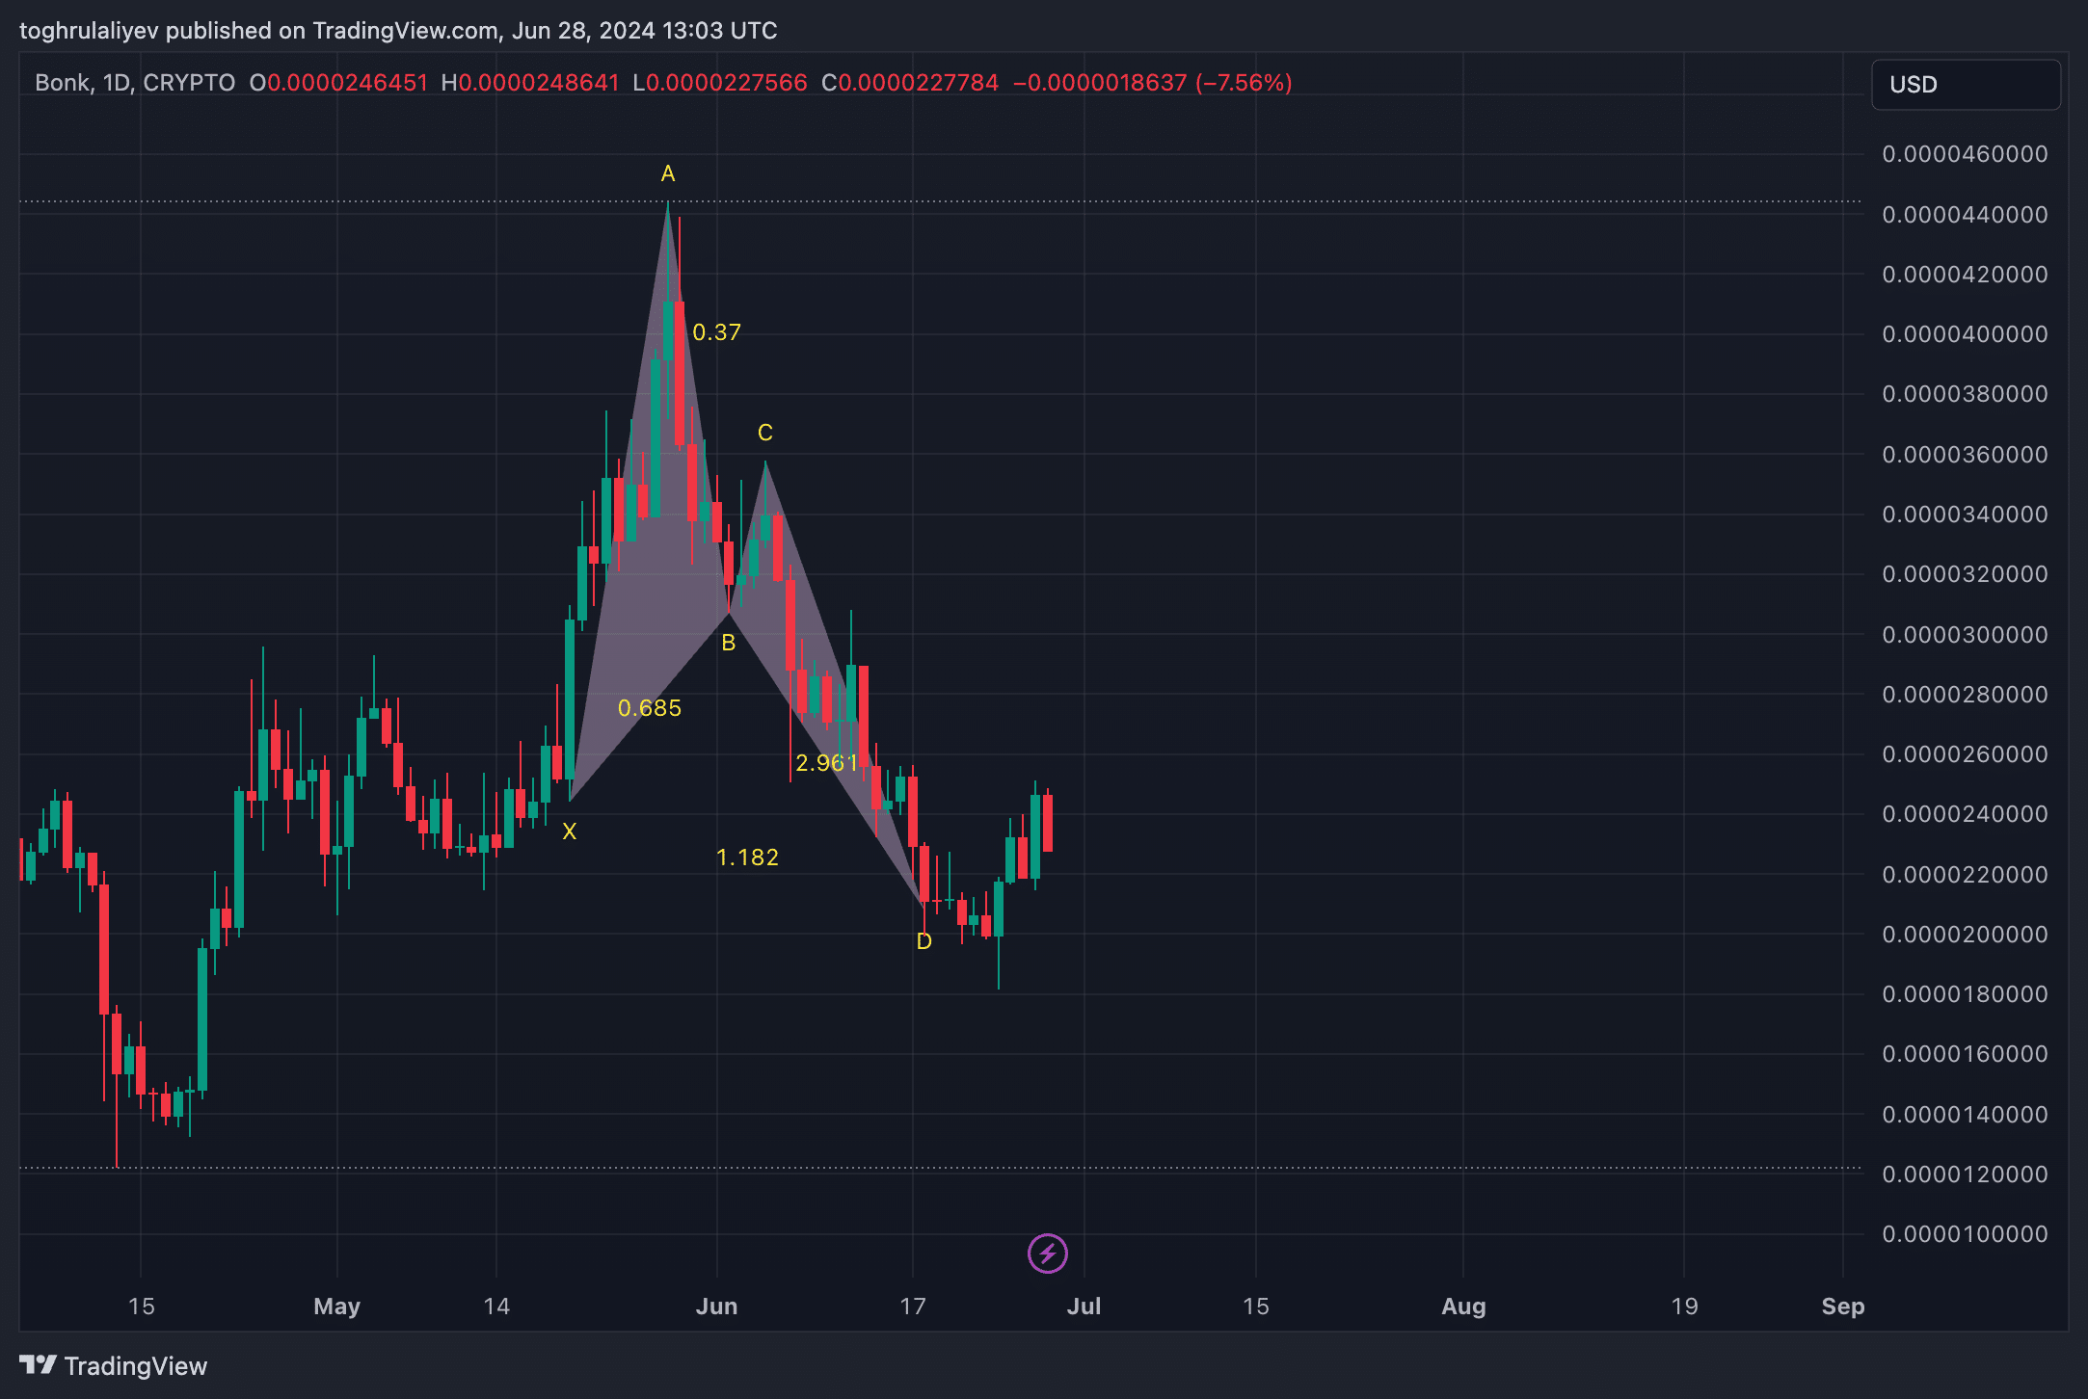Click the 0.0000220000 price axis label
Viewport: 2088px width, 1399px height.
pos(1966,875)
